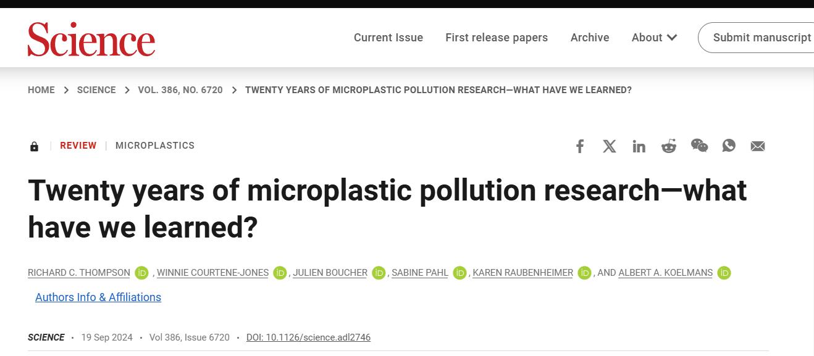Open Sabine Pahl's ORCID icon
Viewport: 814px width, 356px height.
(x=459, y=273)
